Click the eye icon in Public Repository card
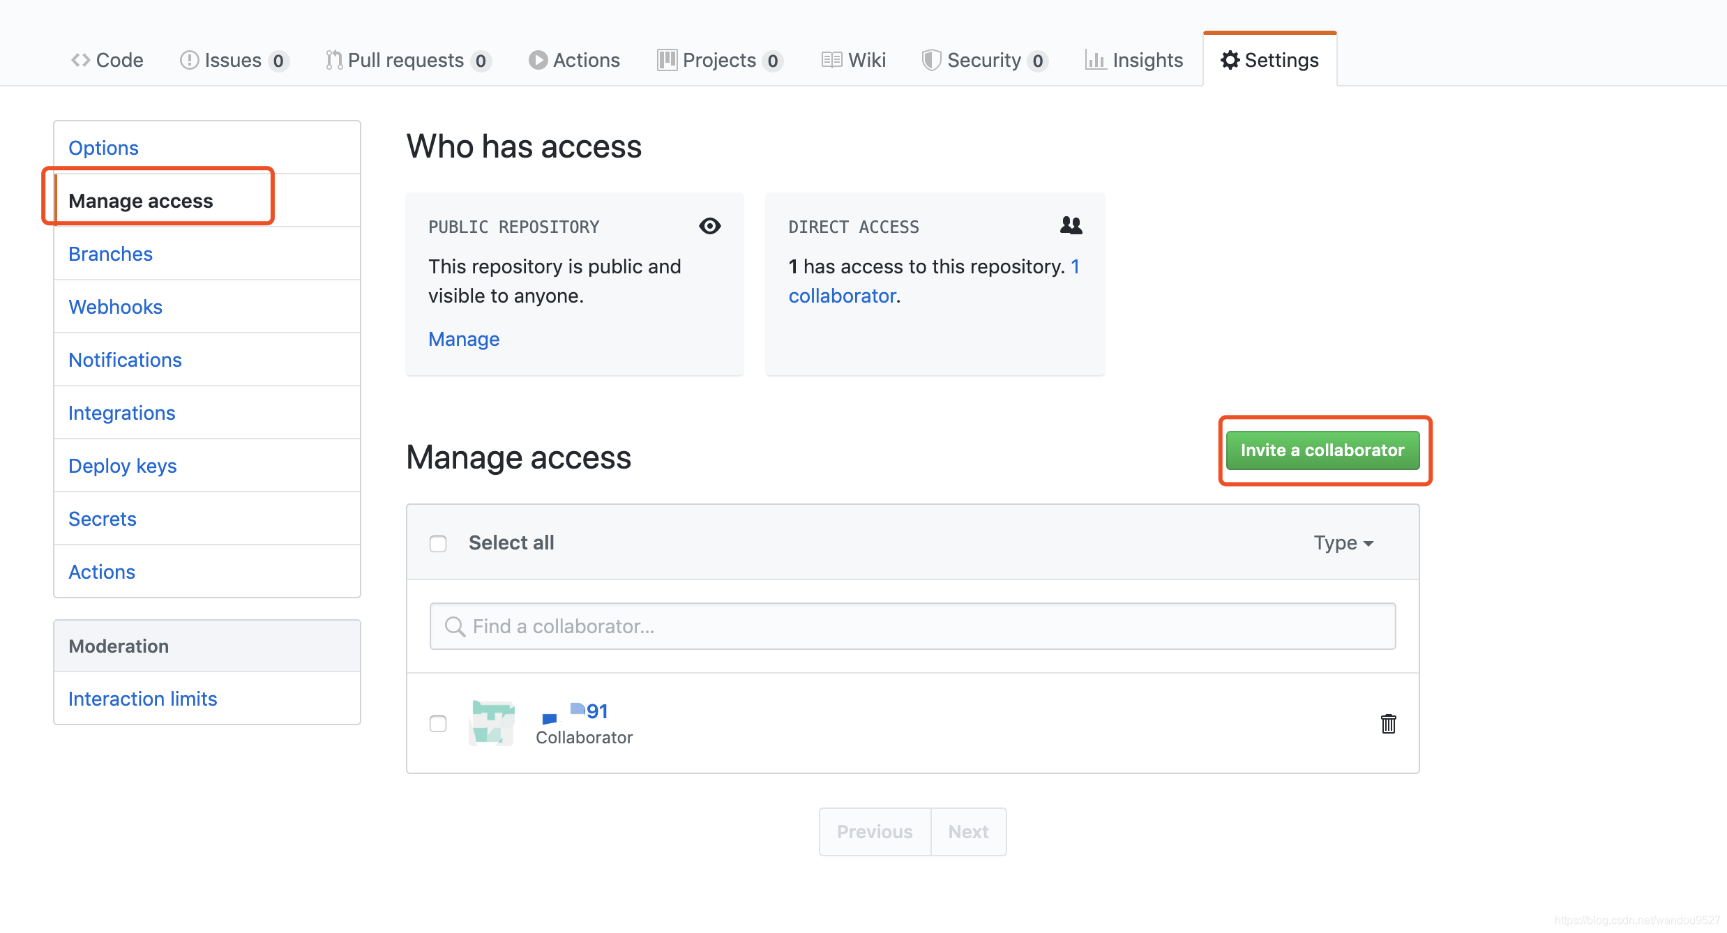 709,226
